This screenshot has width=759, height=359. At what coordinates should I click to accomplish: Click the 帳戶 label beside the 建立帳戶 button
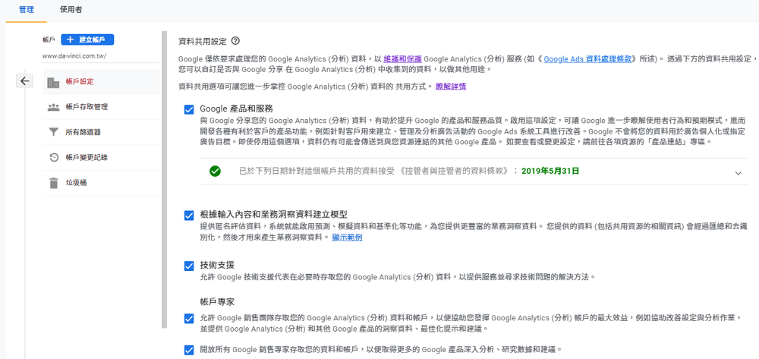coord(49,39)
